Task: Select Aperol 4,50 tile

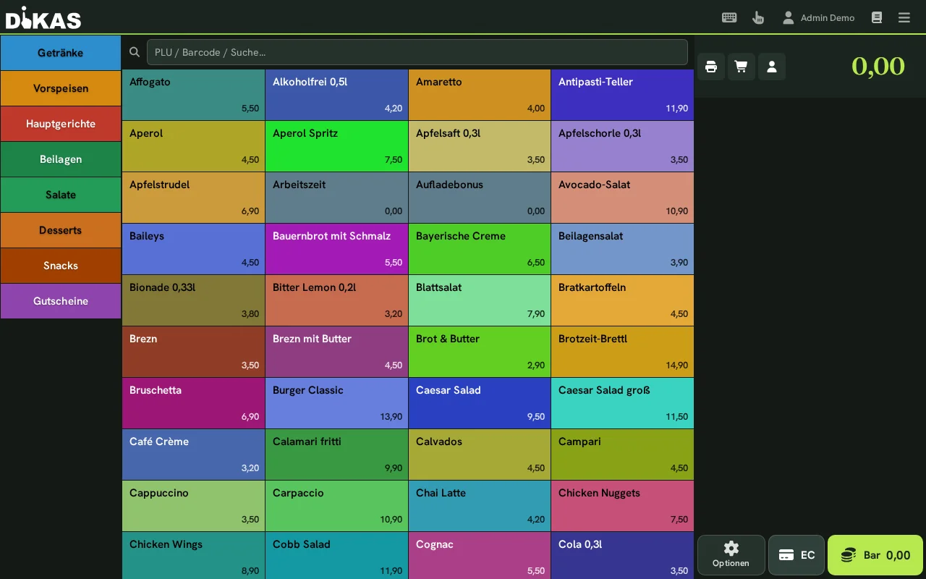Action: pos(193,146)
